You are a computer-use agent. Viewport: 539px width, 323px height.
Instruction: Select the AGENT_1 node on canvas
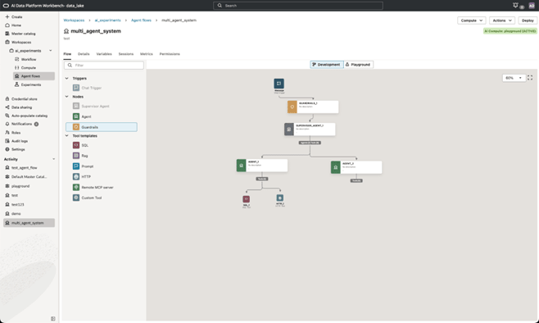(262, 166)
